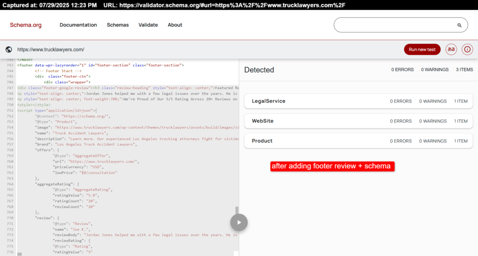Click the div class="wrapper" code line
478x256 pixels.
pyautogui.click(x=67, y=82)
